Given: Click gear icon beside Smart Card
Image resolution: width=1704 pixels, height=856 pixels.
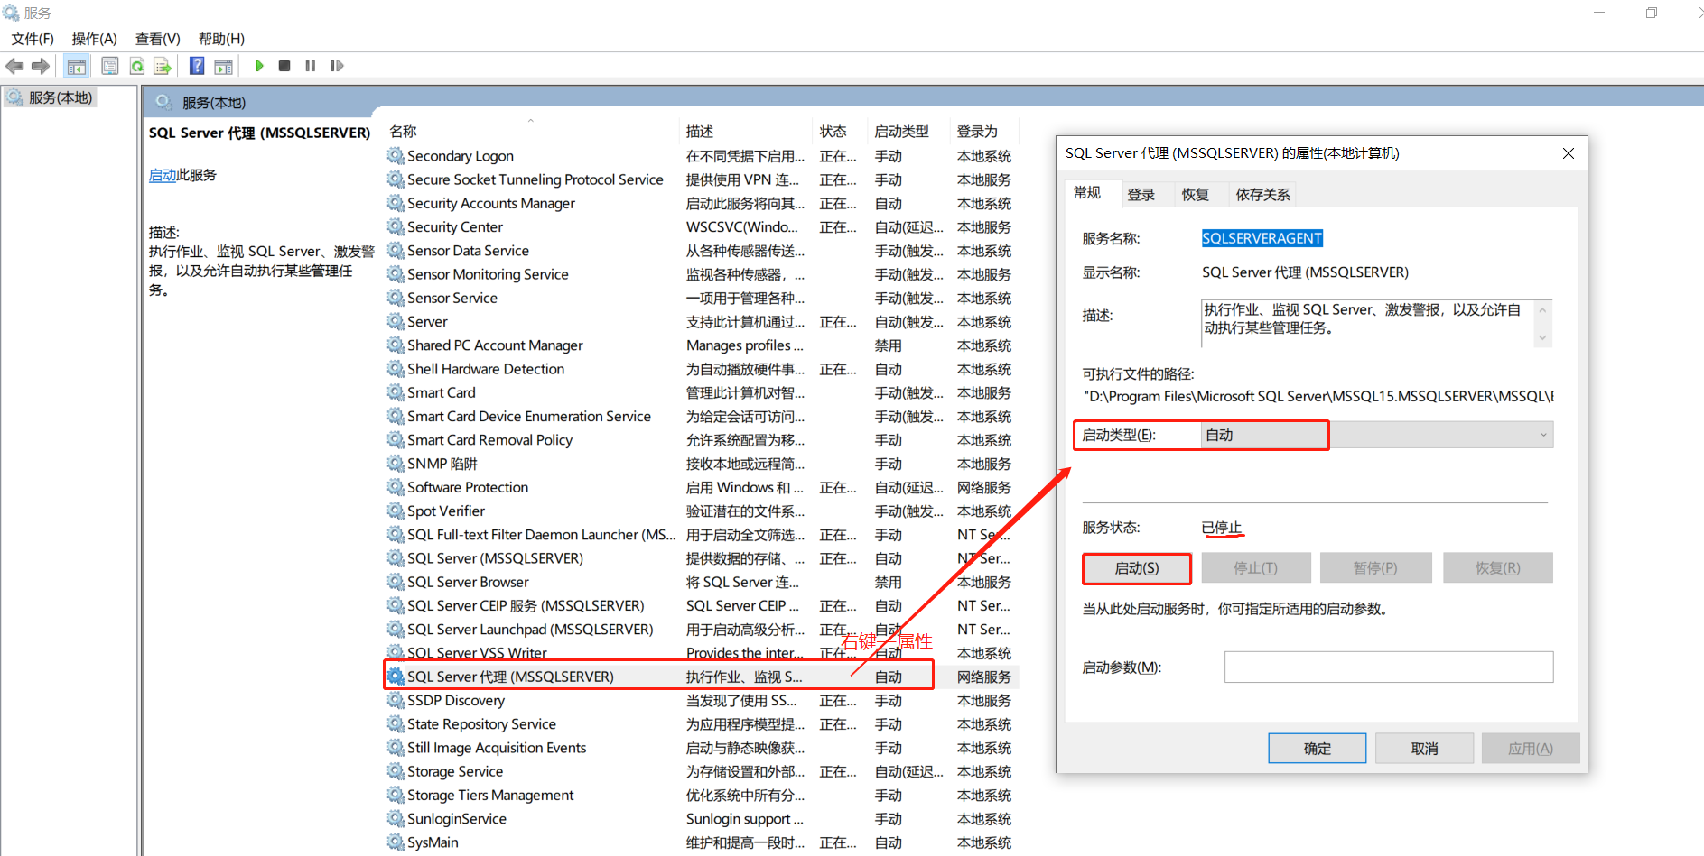Looking at the screenshot, I should pyautogui.click(x=396, y=392).
